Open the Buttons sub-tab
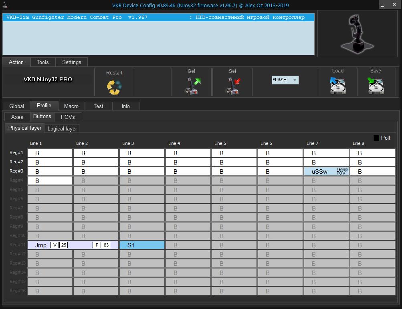402x309 pixels. (42, 116)
